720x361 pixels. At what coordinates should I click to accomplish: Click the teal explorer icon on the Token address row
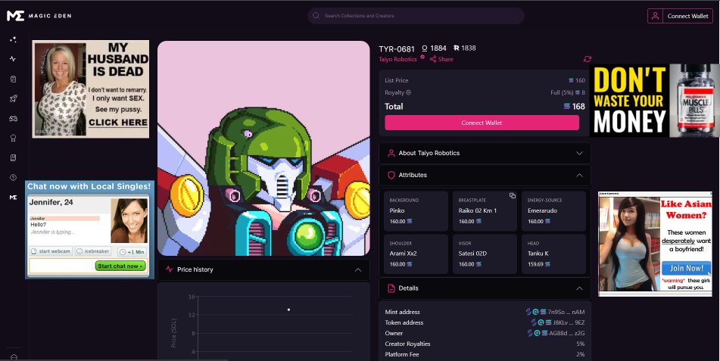(541, 322)
